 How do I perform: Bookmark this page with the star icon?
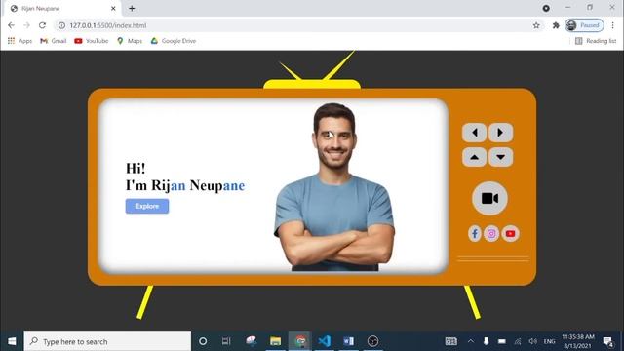pyautogui.click(x=536, y=25)
